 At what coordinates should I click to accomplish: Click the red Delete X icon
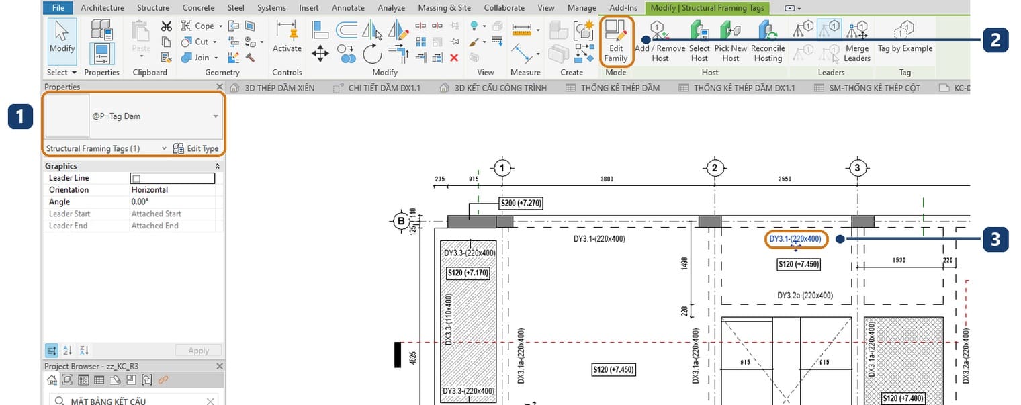pos(454,58)
